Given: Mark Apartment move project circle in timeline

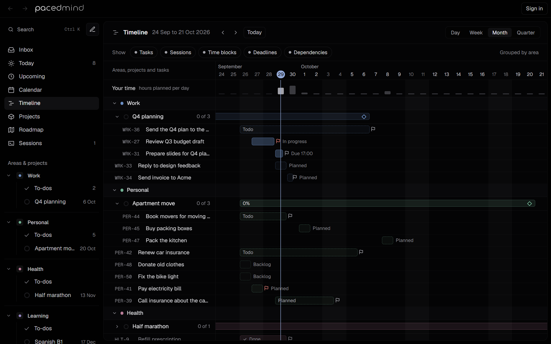Looking at the screenshot, I should 126,204.
